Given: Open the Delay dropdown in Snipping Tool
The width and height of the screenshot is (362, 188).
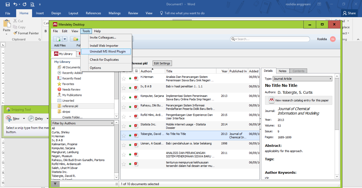Looking at the screenshot, I should click(47, 119).
